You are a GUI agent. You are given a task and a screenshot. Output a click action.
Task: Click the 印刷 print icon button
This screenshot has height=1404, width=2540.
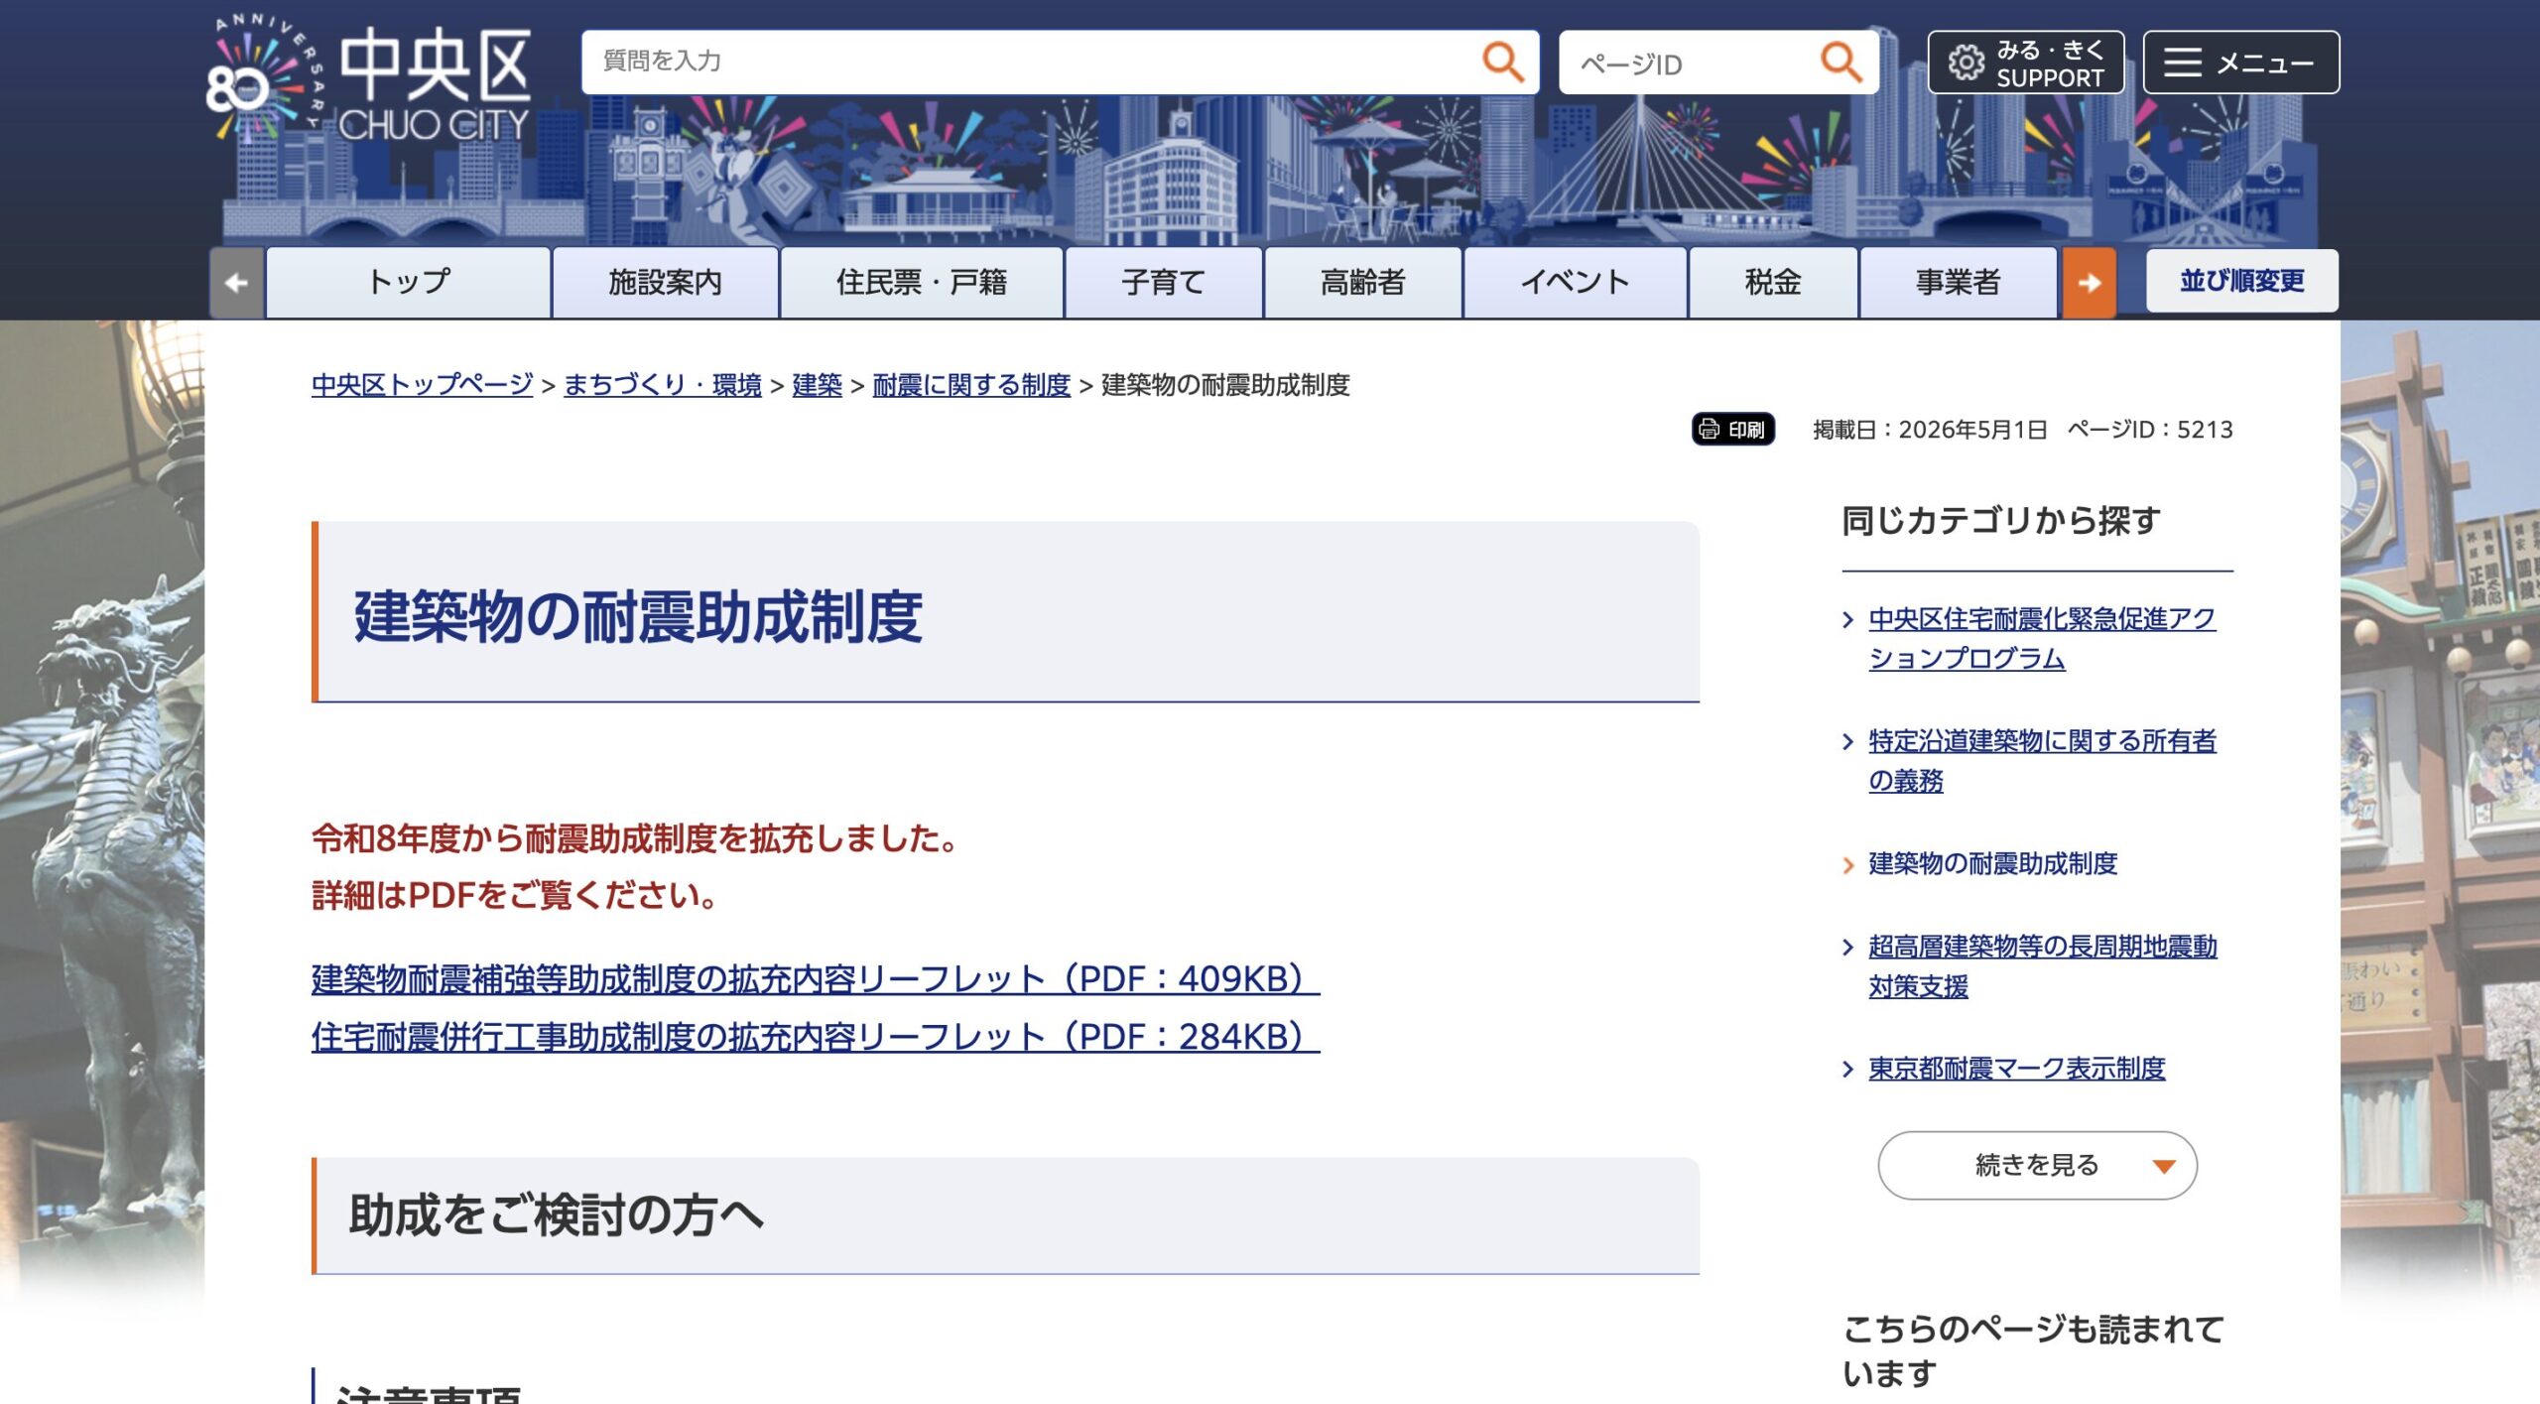(1732, 429)
